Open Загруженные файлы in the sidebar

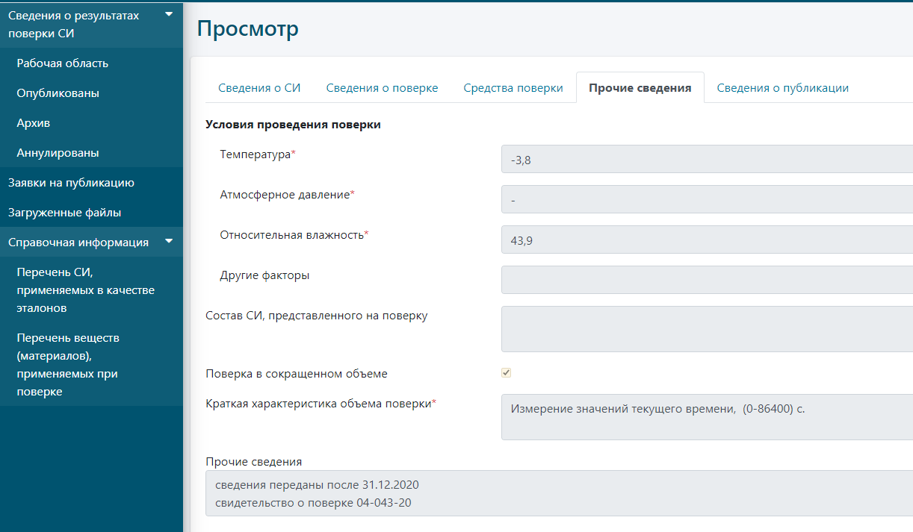(64, 213)
